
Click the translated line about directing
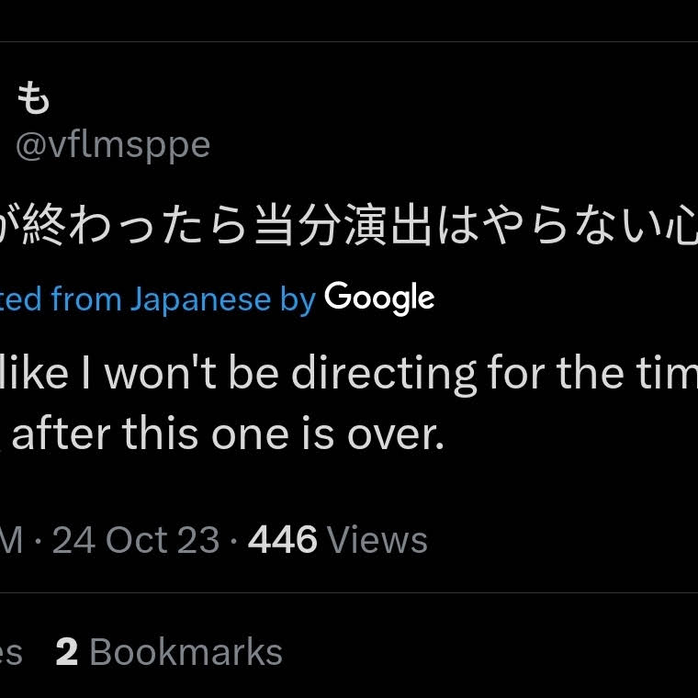tap(349, 374)
